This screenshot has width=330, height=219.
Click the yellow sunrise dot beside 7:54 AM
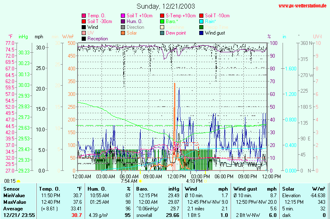pyautogui.click(x=140, y=181)
